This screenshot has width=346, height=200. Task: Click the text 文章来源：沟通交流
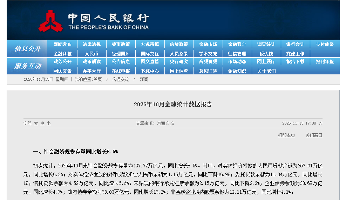click(x=155, y=124)
